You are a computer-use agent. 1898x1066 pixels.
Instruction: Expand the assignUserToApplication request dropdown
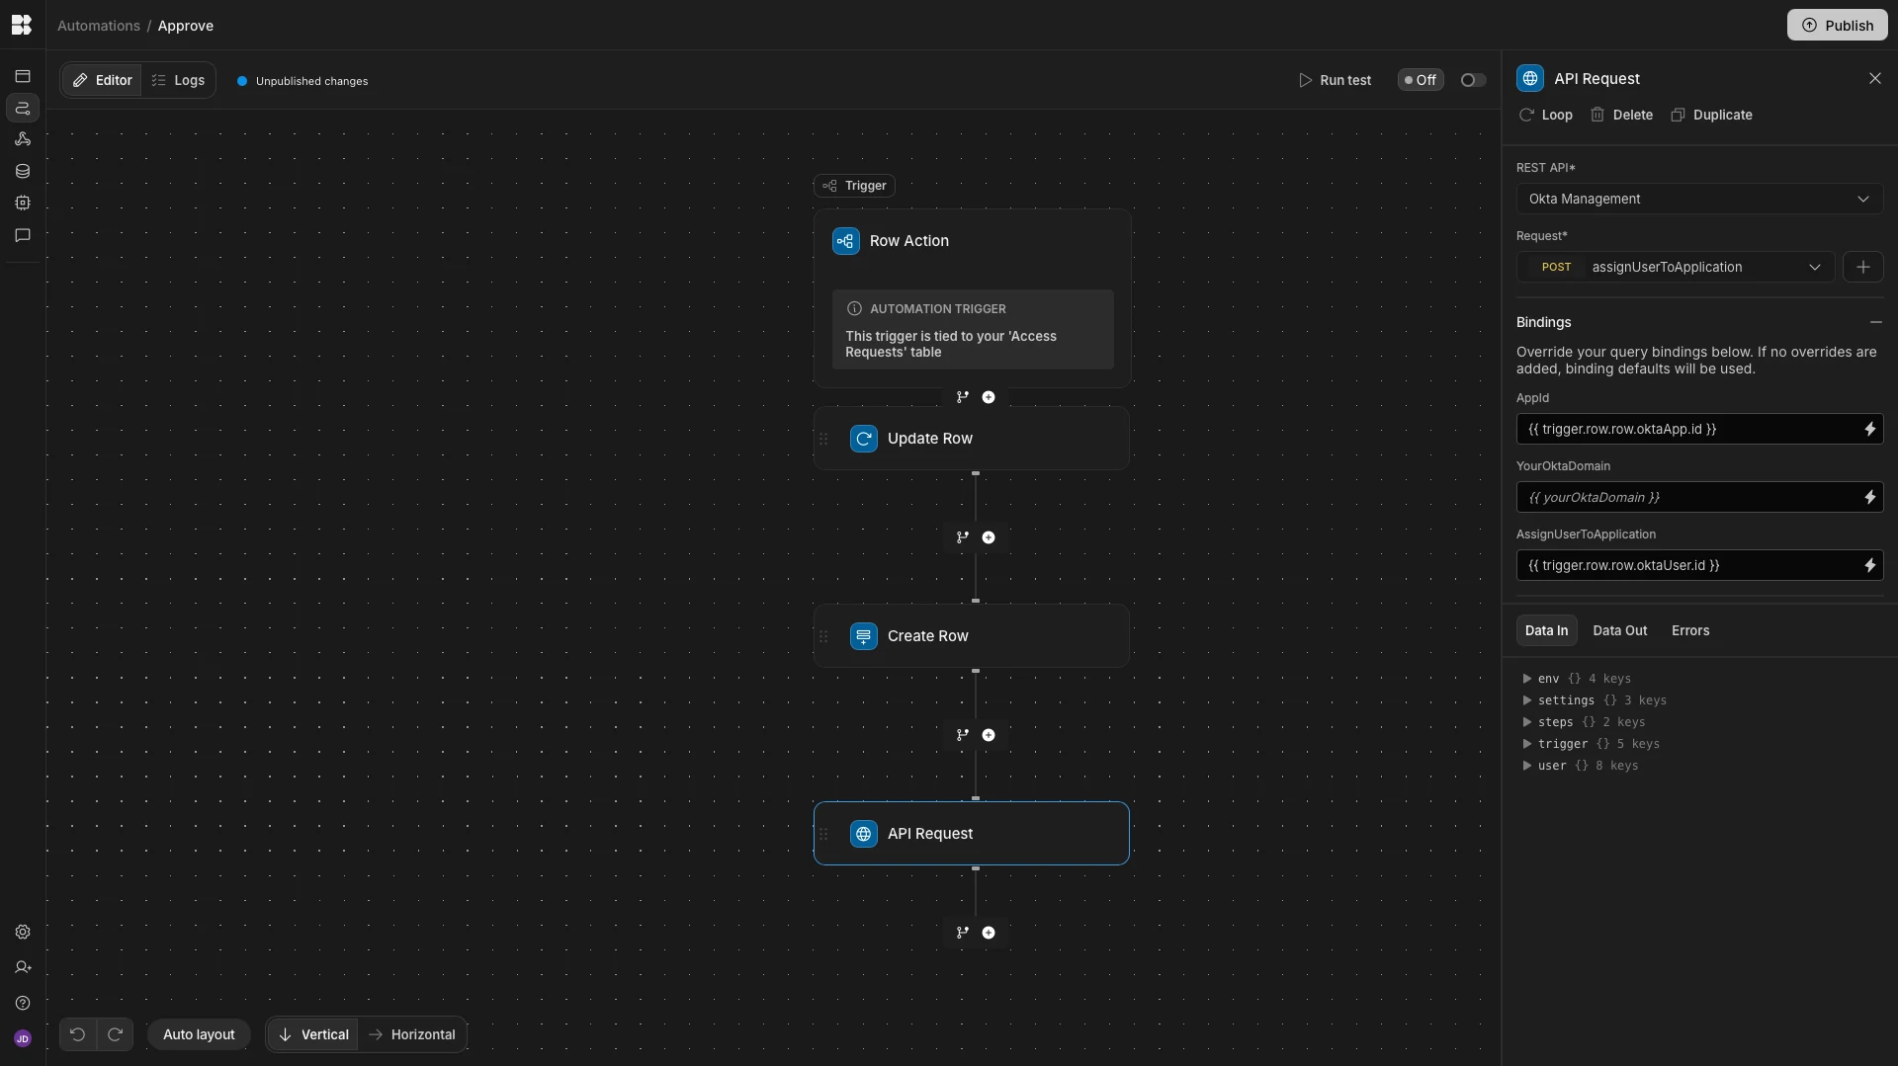point(1814,267)
